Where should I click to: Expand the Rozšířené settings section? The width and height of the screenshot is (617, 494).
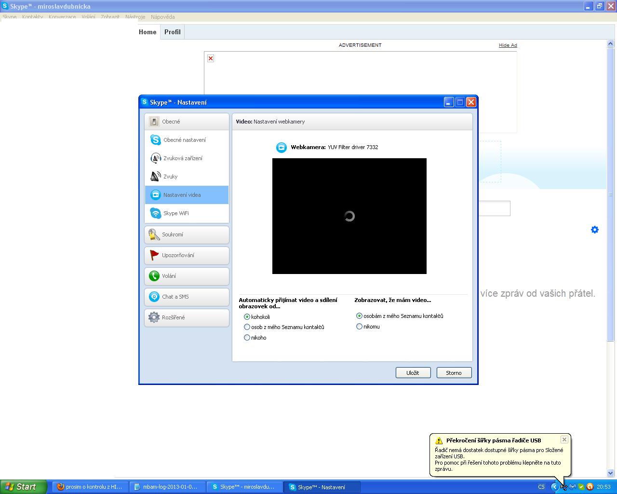point(187,317)
